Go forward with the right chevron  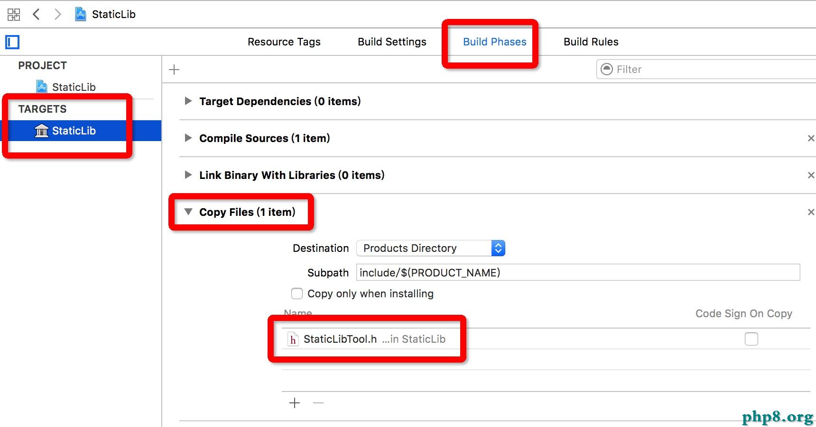[x=58, y=14]
